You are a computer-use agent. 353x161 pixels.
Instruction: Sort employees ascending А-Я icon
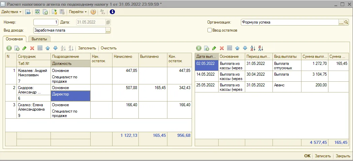(63, 48)
